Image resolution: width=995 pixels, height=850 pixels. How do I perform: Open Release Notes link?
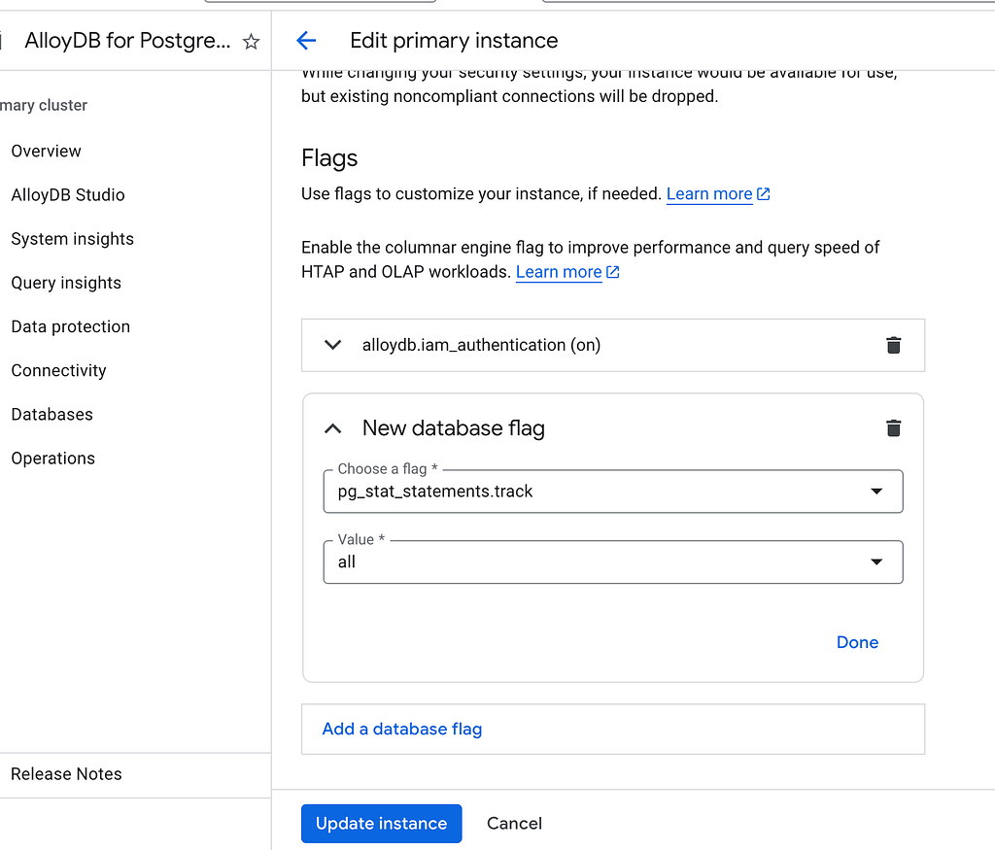pyautogui.click(x=66, y=774)
